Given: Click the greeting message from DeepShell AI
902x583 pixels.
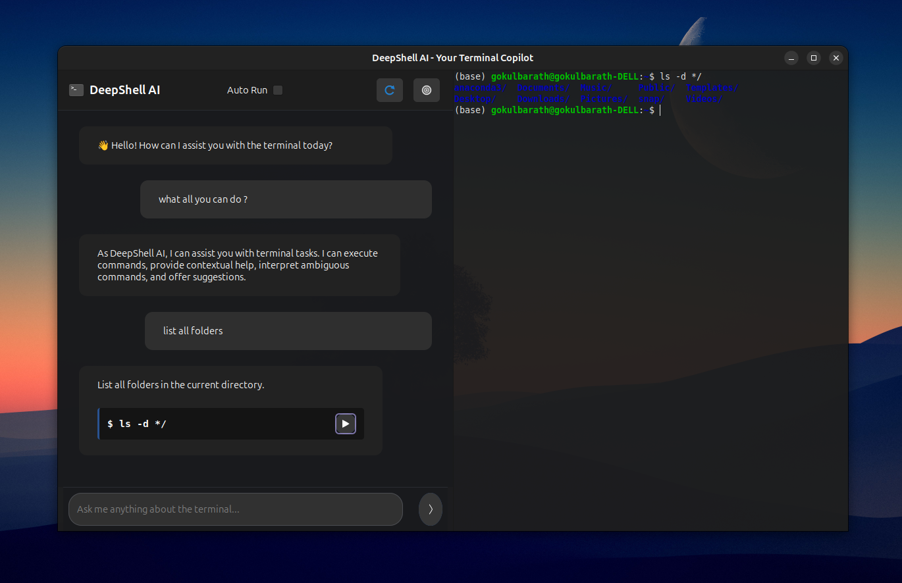Looking at the screenshot, I should pyautogui.click(x=235, y=145).
